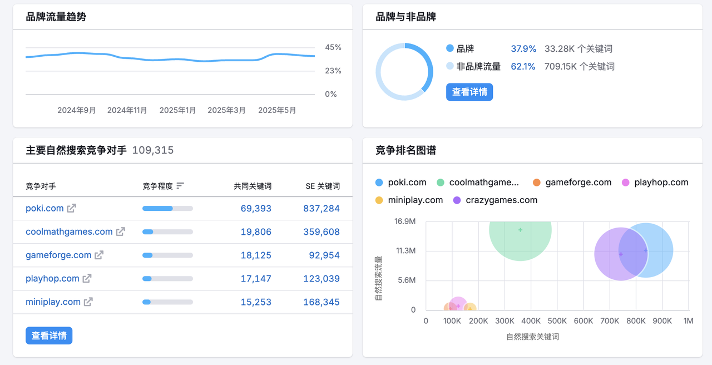The height and width of the screenshot is (365, 712).
Task: Click sort icon next to 竞争程度 column
Action: click(x=180, y=186)
